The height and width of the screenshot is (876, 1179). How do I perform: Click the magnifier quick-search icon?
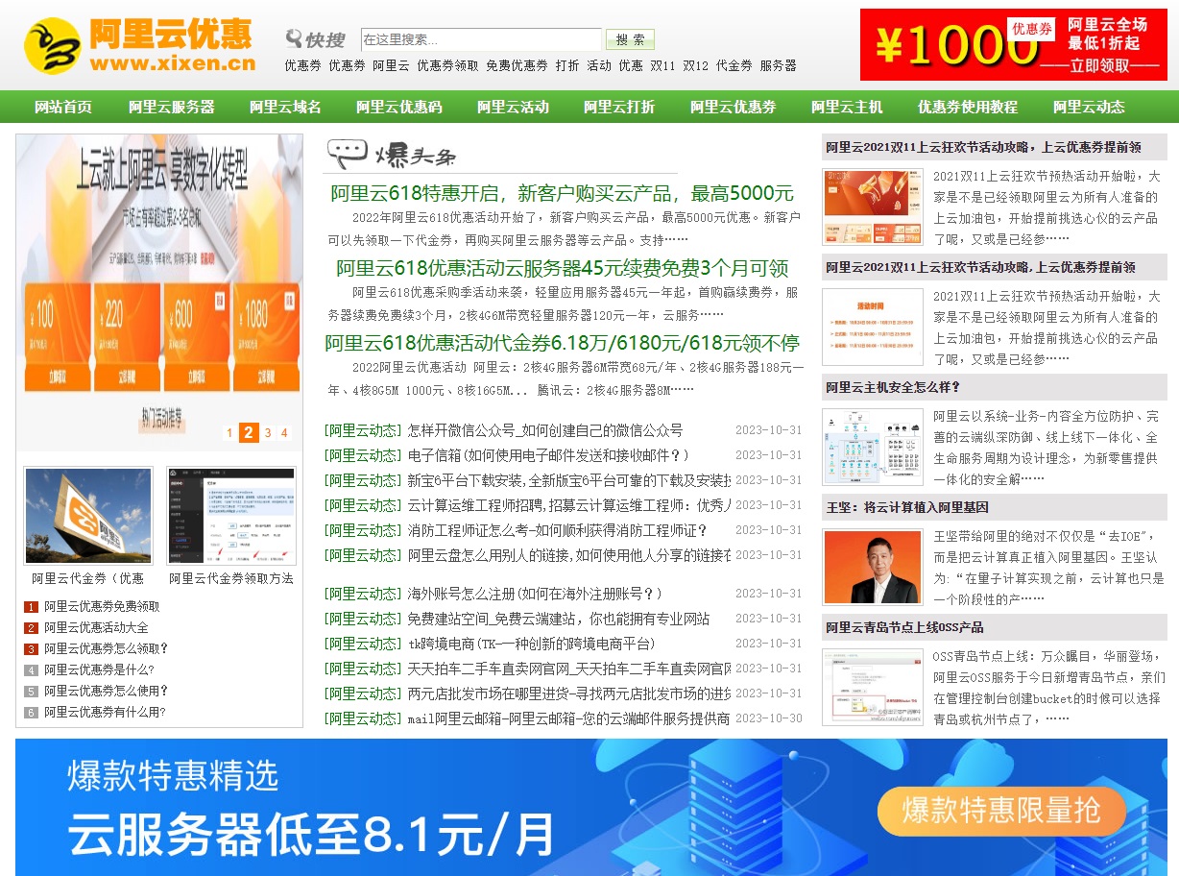point(294,38)
